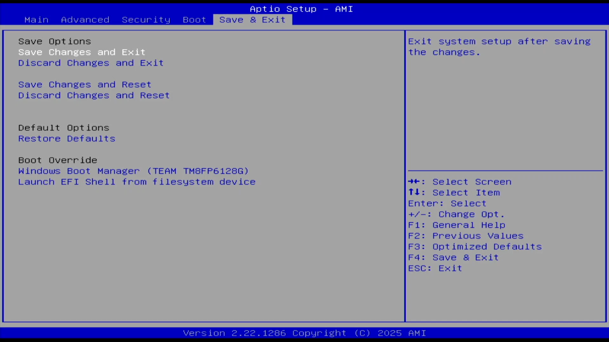Click the ESC Exit hint
609x342 pixels.
[x=435, y=268]
